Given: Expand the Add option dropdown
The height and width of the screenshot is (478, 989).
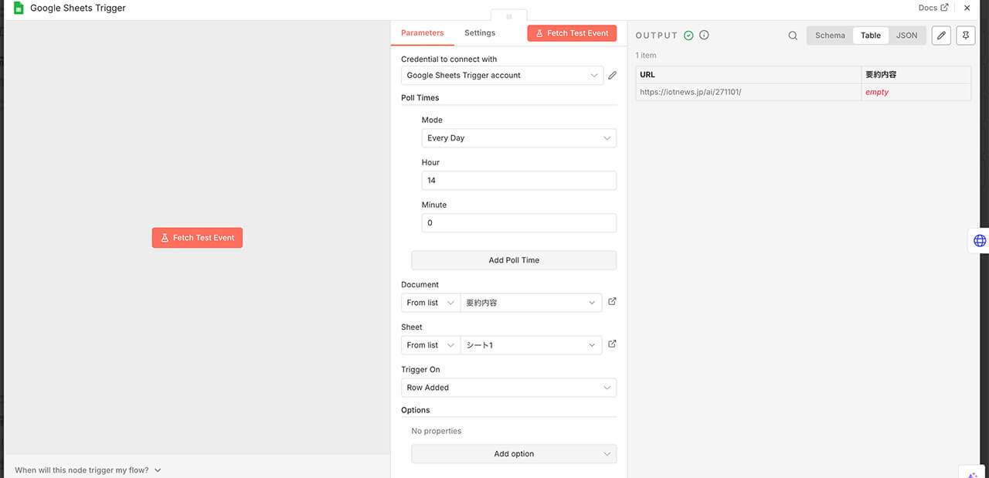Looking at the screenshot, I should (514, 454).
